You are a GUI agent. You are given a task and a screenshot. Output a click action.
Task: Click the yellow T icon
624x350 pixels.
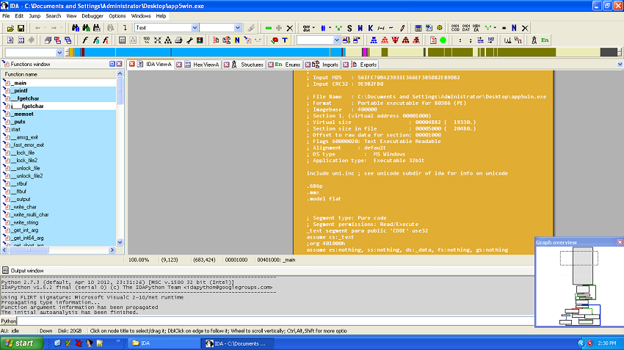pyautogui.click(x=285, y=40)
